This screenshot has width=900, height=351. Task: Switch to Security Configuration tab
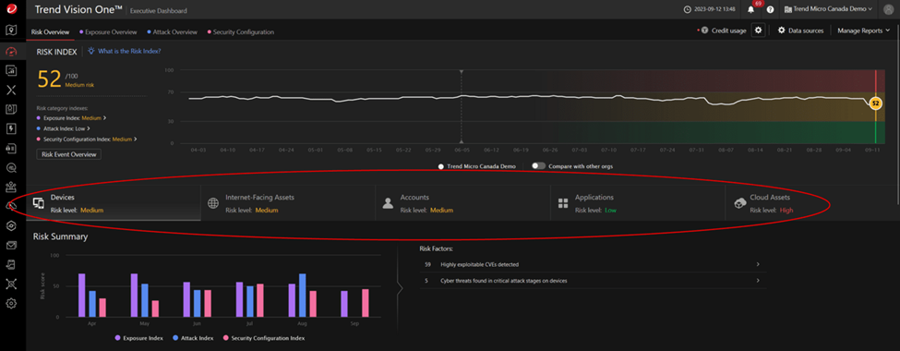click(x=241, y=32)
